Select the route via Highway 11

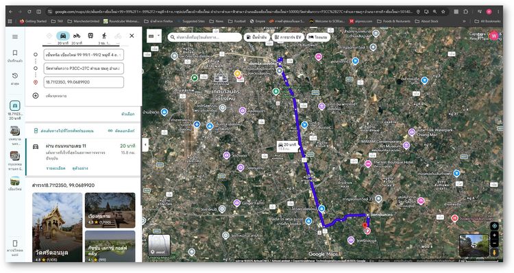(83, 157)
